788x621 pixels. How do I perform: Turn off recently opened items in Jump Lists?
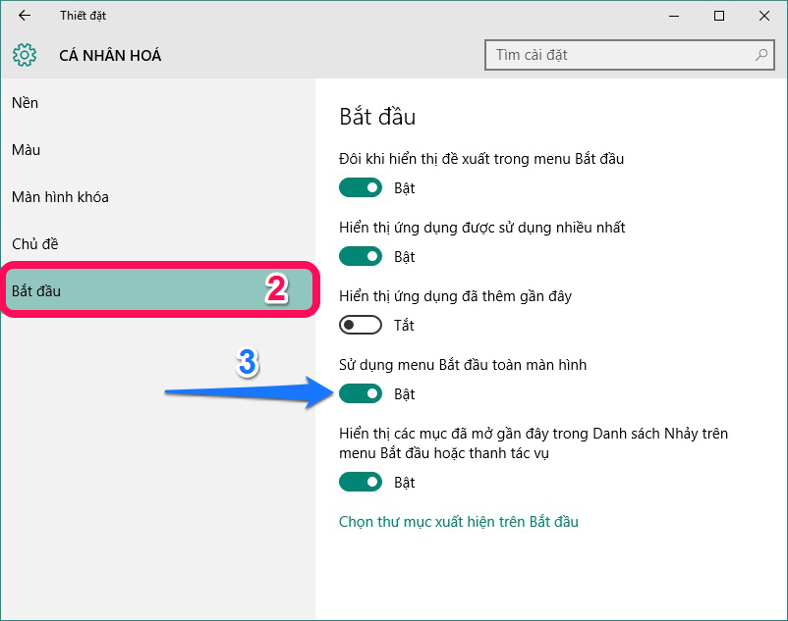(361, 482)
